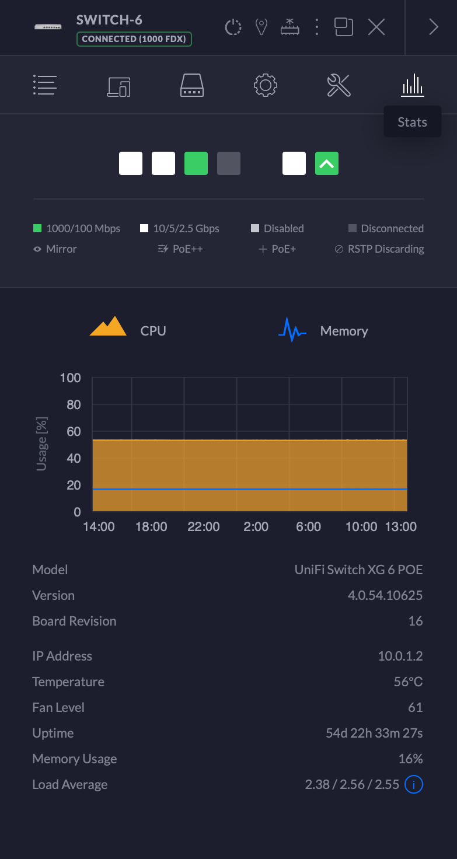The image size is (457, 859).
Task: Activate the Locate pin icon
Action: pyautogui.click(x=261, y=27)
